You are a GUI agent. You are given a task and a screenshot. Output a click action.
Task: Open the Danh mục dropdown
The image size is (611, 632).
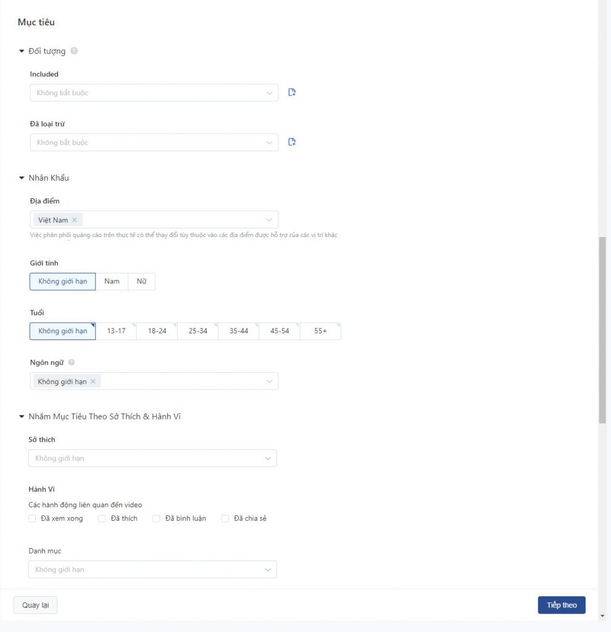[x=153, y=570]
